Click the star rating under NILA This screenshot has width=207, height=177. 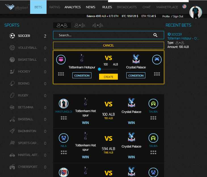click(64, 152)
